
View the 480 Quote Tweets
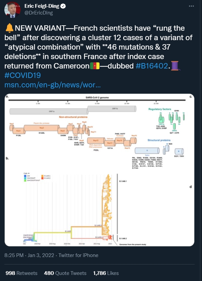(x=65, y=273)
